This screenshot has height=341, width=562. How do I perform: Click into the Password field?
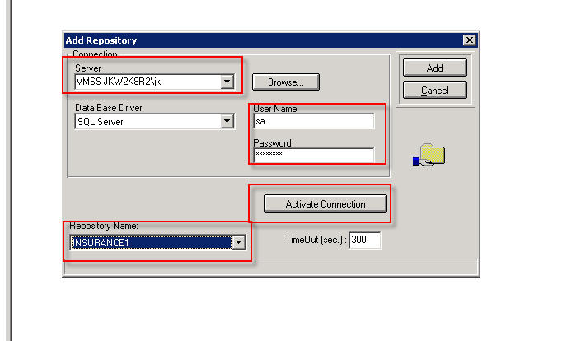pos(314,155)
